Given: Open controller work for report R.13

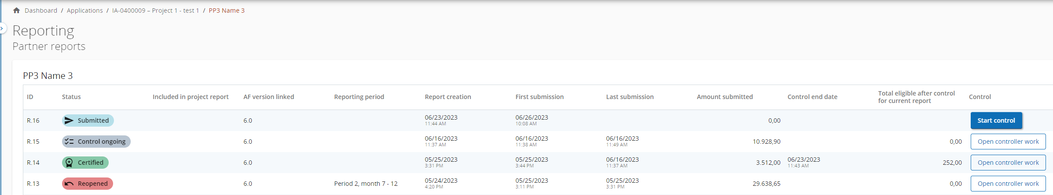Looking at the screenshot, I should [1008, 184].
